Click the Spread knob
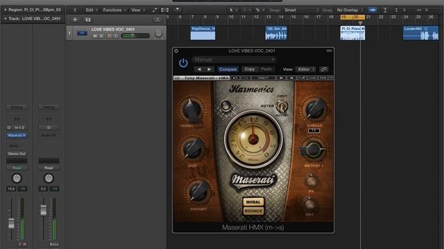Viewport: 444px width, 249px height. pos(314,109)
